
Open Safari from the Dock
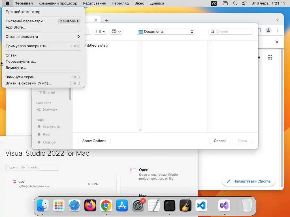pos(74,205)
